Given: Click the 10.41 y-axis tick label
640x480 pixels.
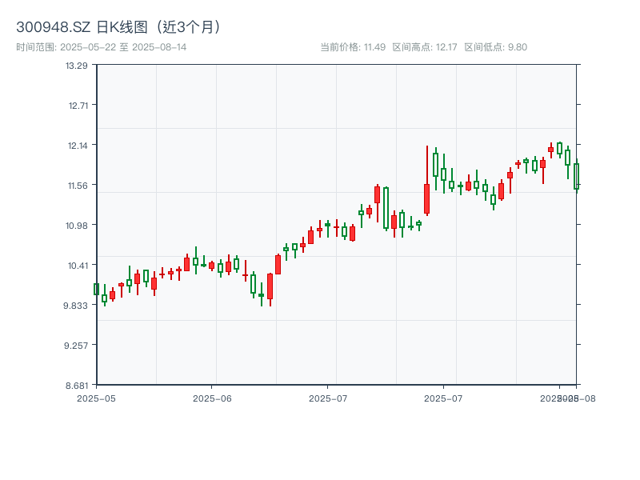Looking at the screenshot, I should pos(76,265).
